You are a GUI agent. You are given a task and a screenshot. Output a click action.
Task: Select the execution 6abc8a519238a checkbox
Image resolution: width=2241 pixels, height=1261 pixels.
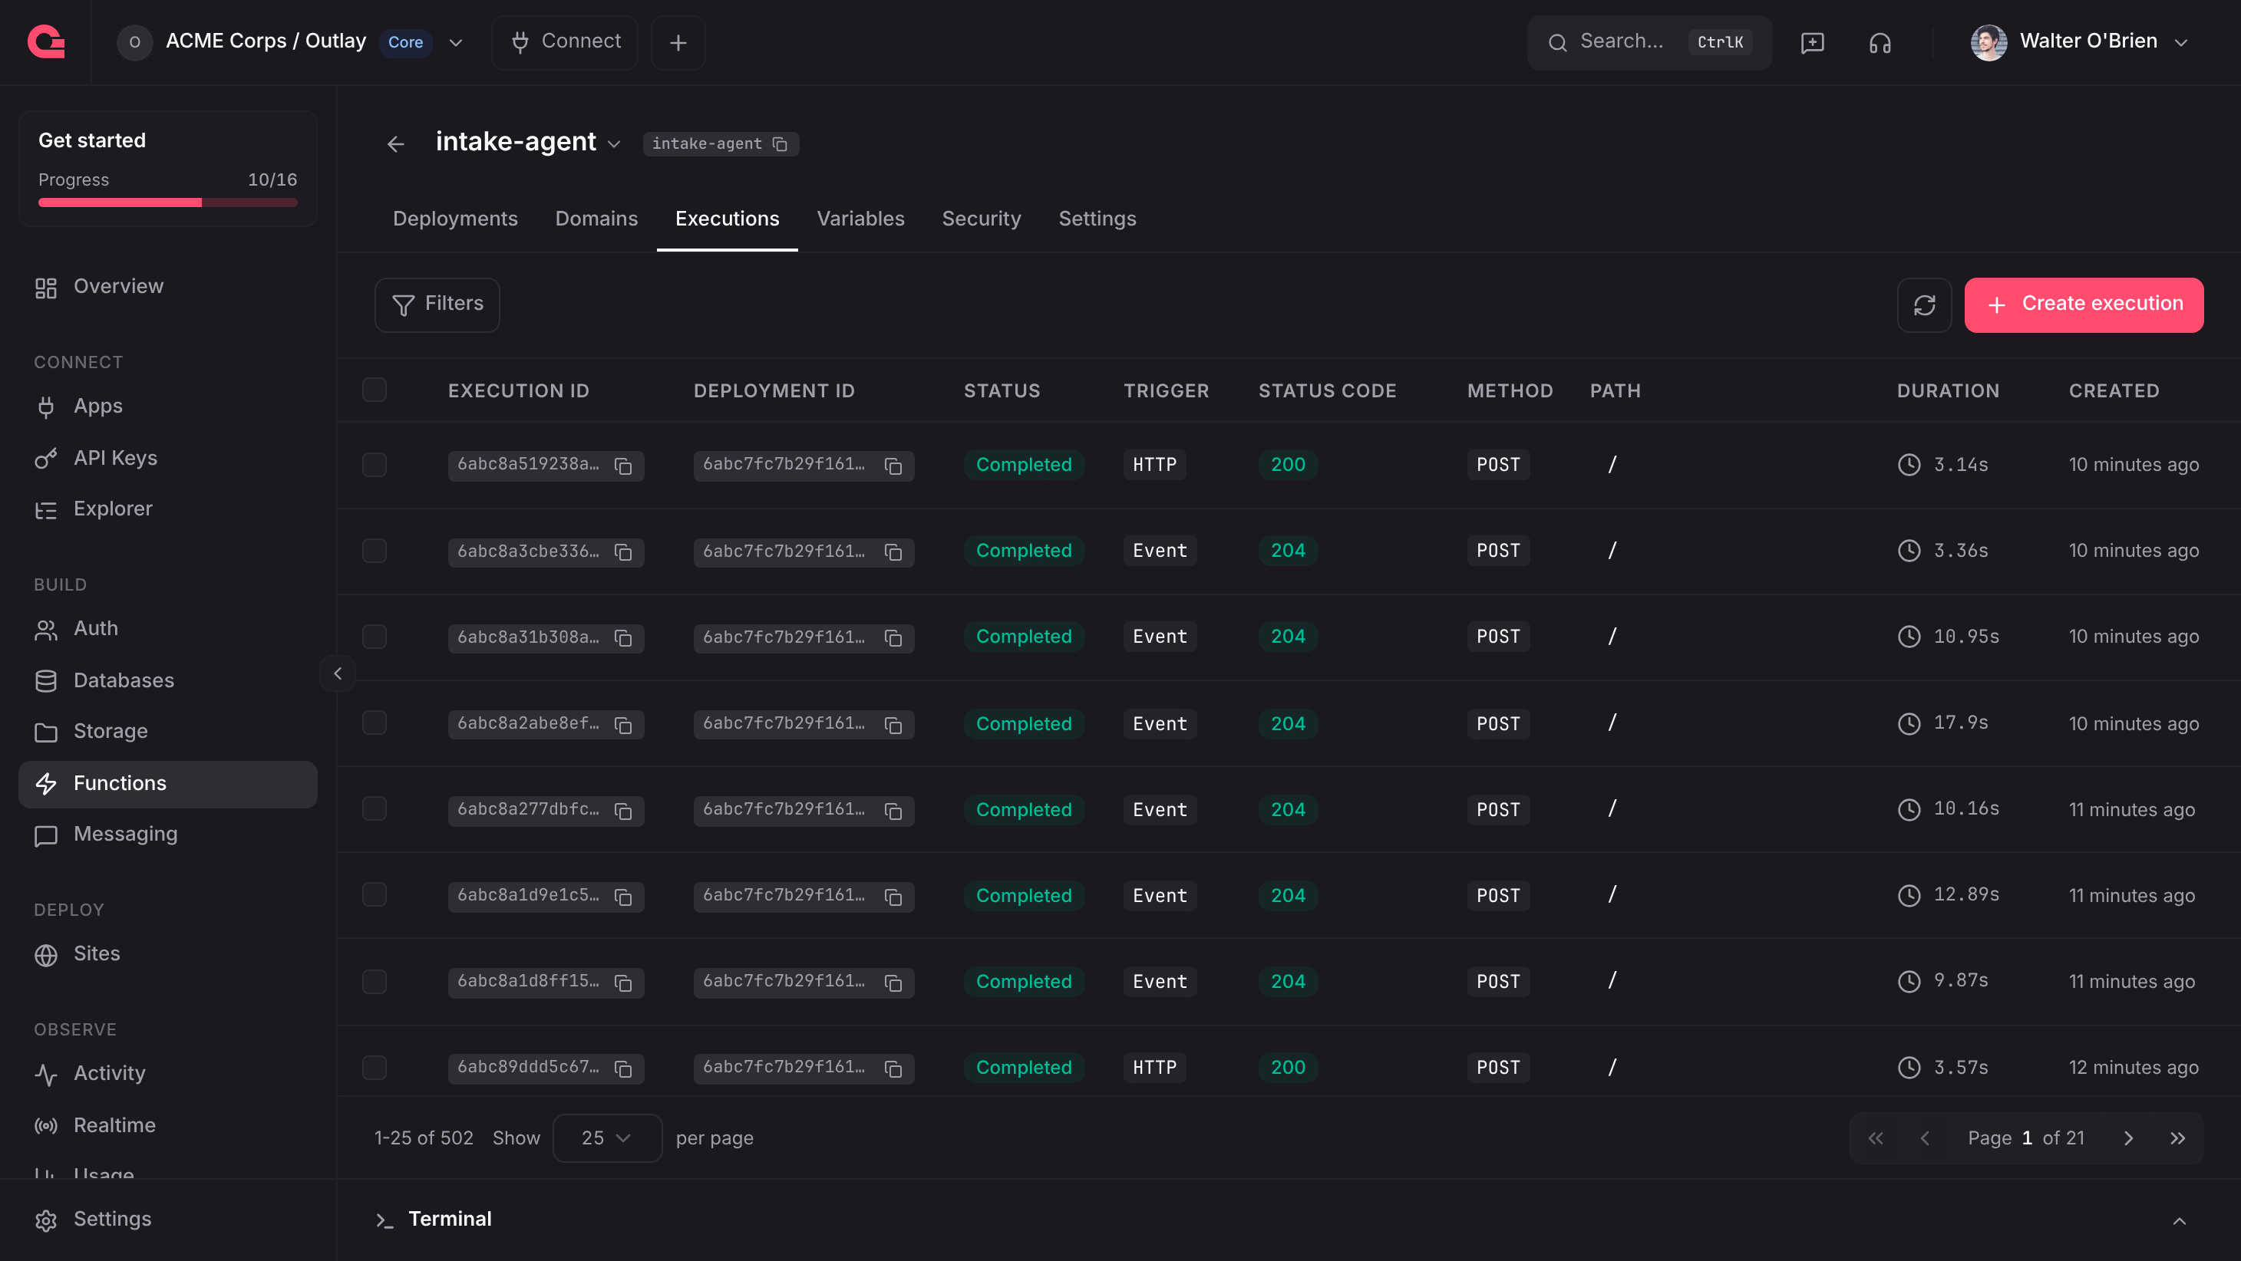tap(374, 464)
